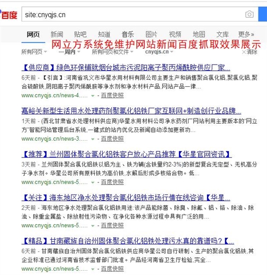Image resolution: width=267 pixels, height=275 pixels.
Task: Click 清除 to clear filters
Action: 250,52
